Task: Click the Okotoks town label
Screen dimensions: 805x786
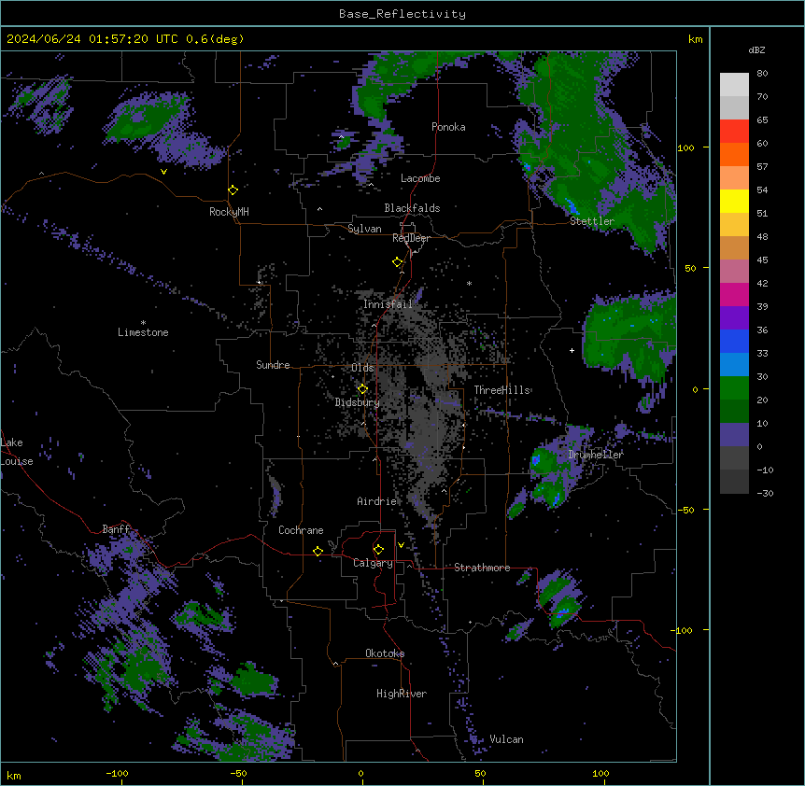Action: [385, 653]
